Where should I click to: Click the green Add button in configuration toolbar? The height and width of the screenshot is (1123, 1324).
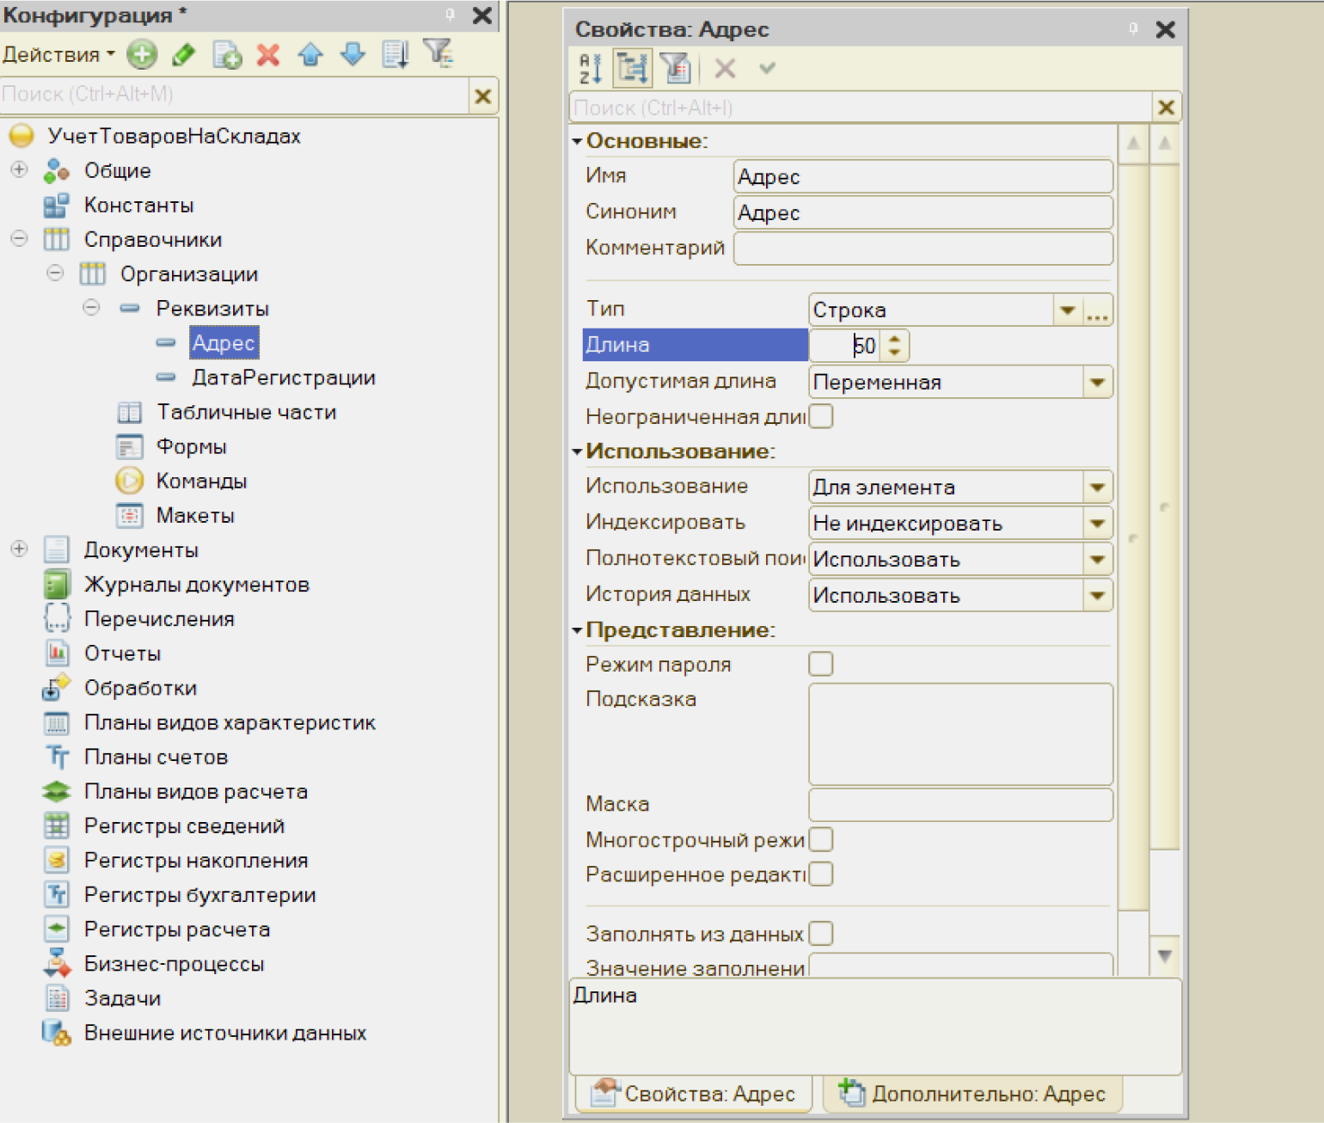(142, 55)
